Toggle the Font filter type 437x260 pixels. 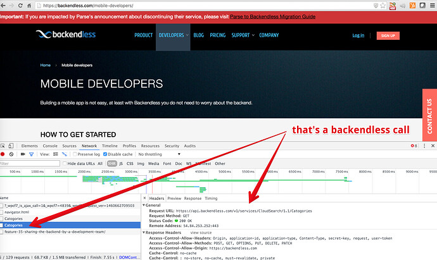(167, 163)
